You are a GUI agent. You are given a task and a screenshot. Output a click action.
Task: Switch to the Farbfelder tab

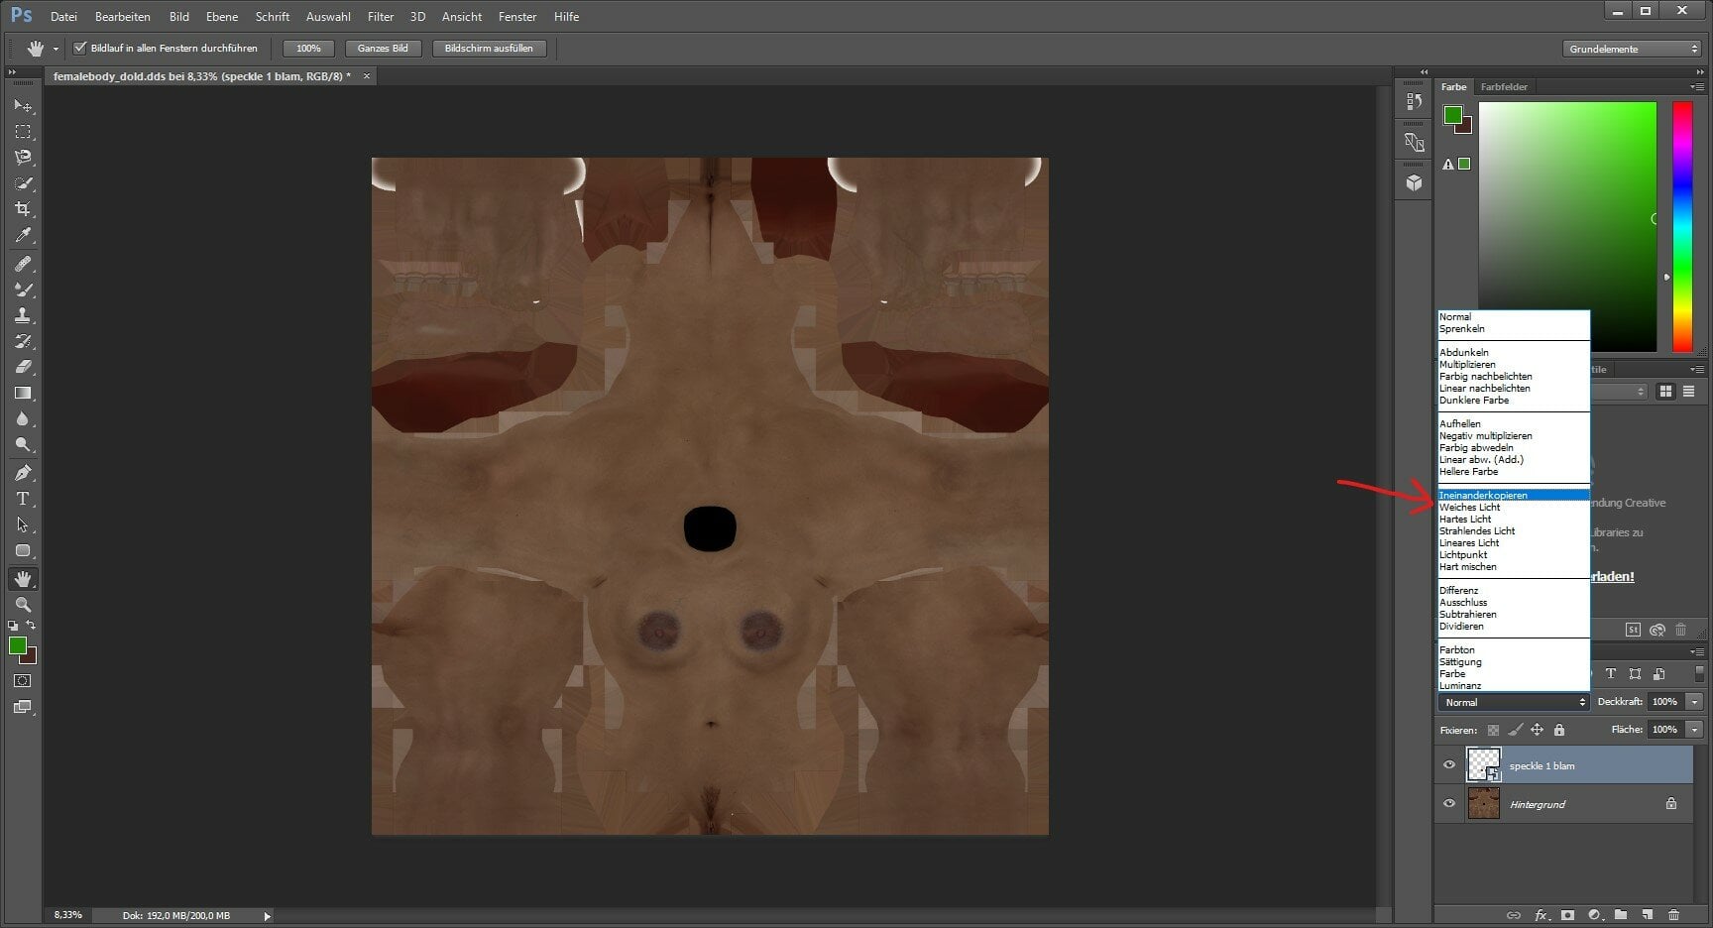tap(1504, 87)
